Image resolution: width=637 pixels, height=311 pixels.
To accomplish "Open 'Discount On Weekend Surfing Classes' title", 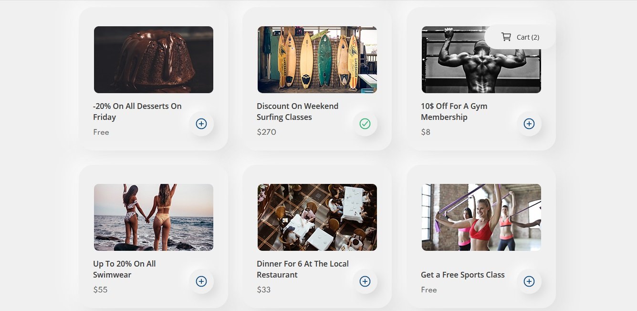I will pos(298,111).
